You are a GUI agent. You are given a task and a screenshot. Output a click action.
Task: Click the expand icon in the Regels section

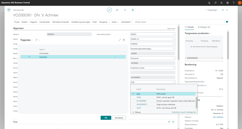tap(173, 122)
